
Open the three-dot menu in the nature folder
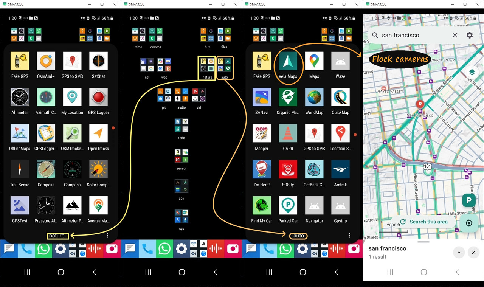coord(107,236)
